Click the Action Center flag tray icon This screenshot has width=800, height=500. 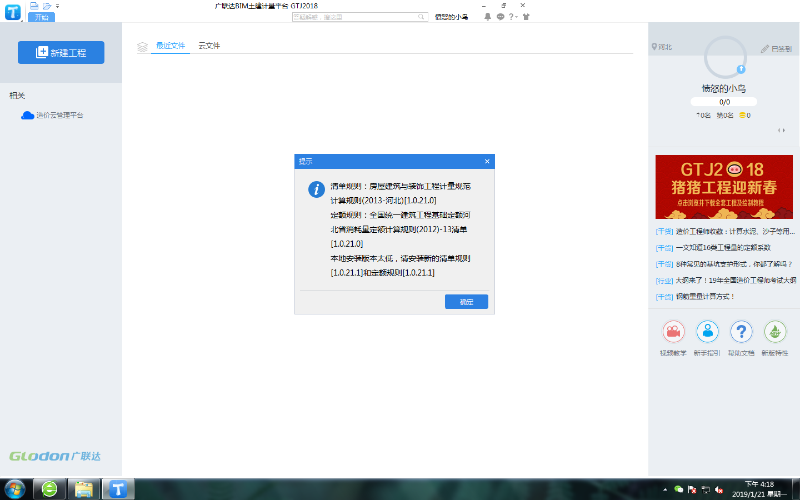click(x=692, y=489)
